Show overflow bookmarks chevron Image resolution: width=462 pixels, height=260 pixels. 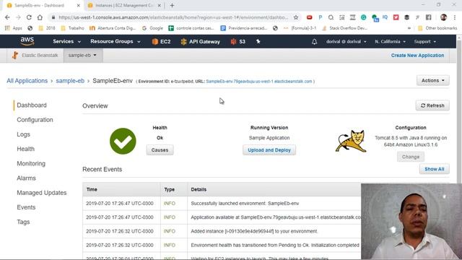coord(409,28)
